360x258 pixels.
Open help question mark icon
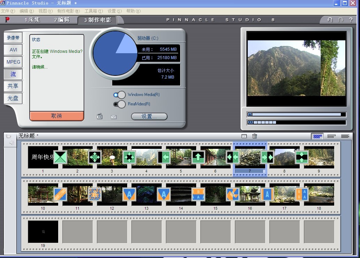pos(351,20)
